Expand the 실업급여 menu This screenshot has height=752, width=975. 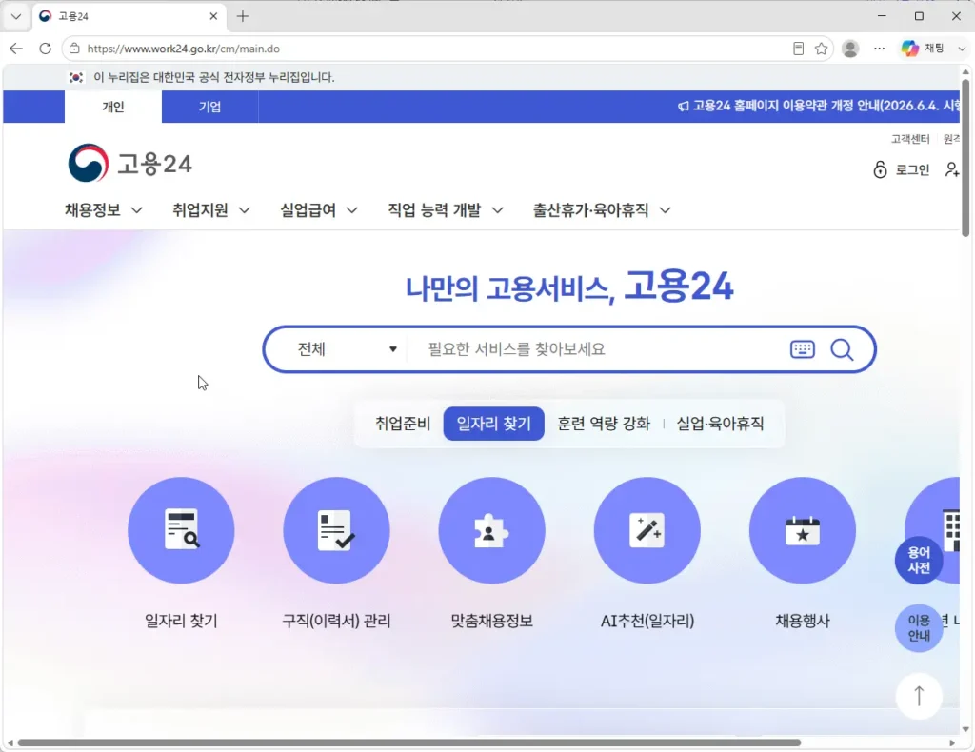[319, 210]
